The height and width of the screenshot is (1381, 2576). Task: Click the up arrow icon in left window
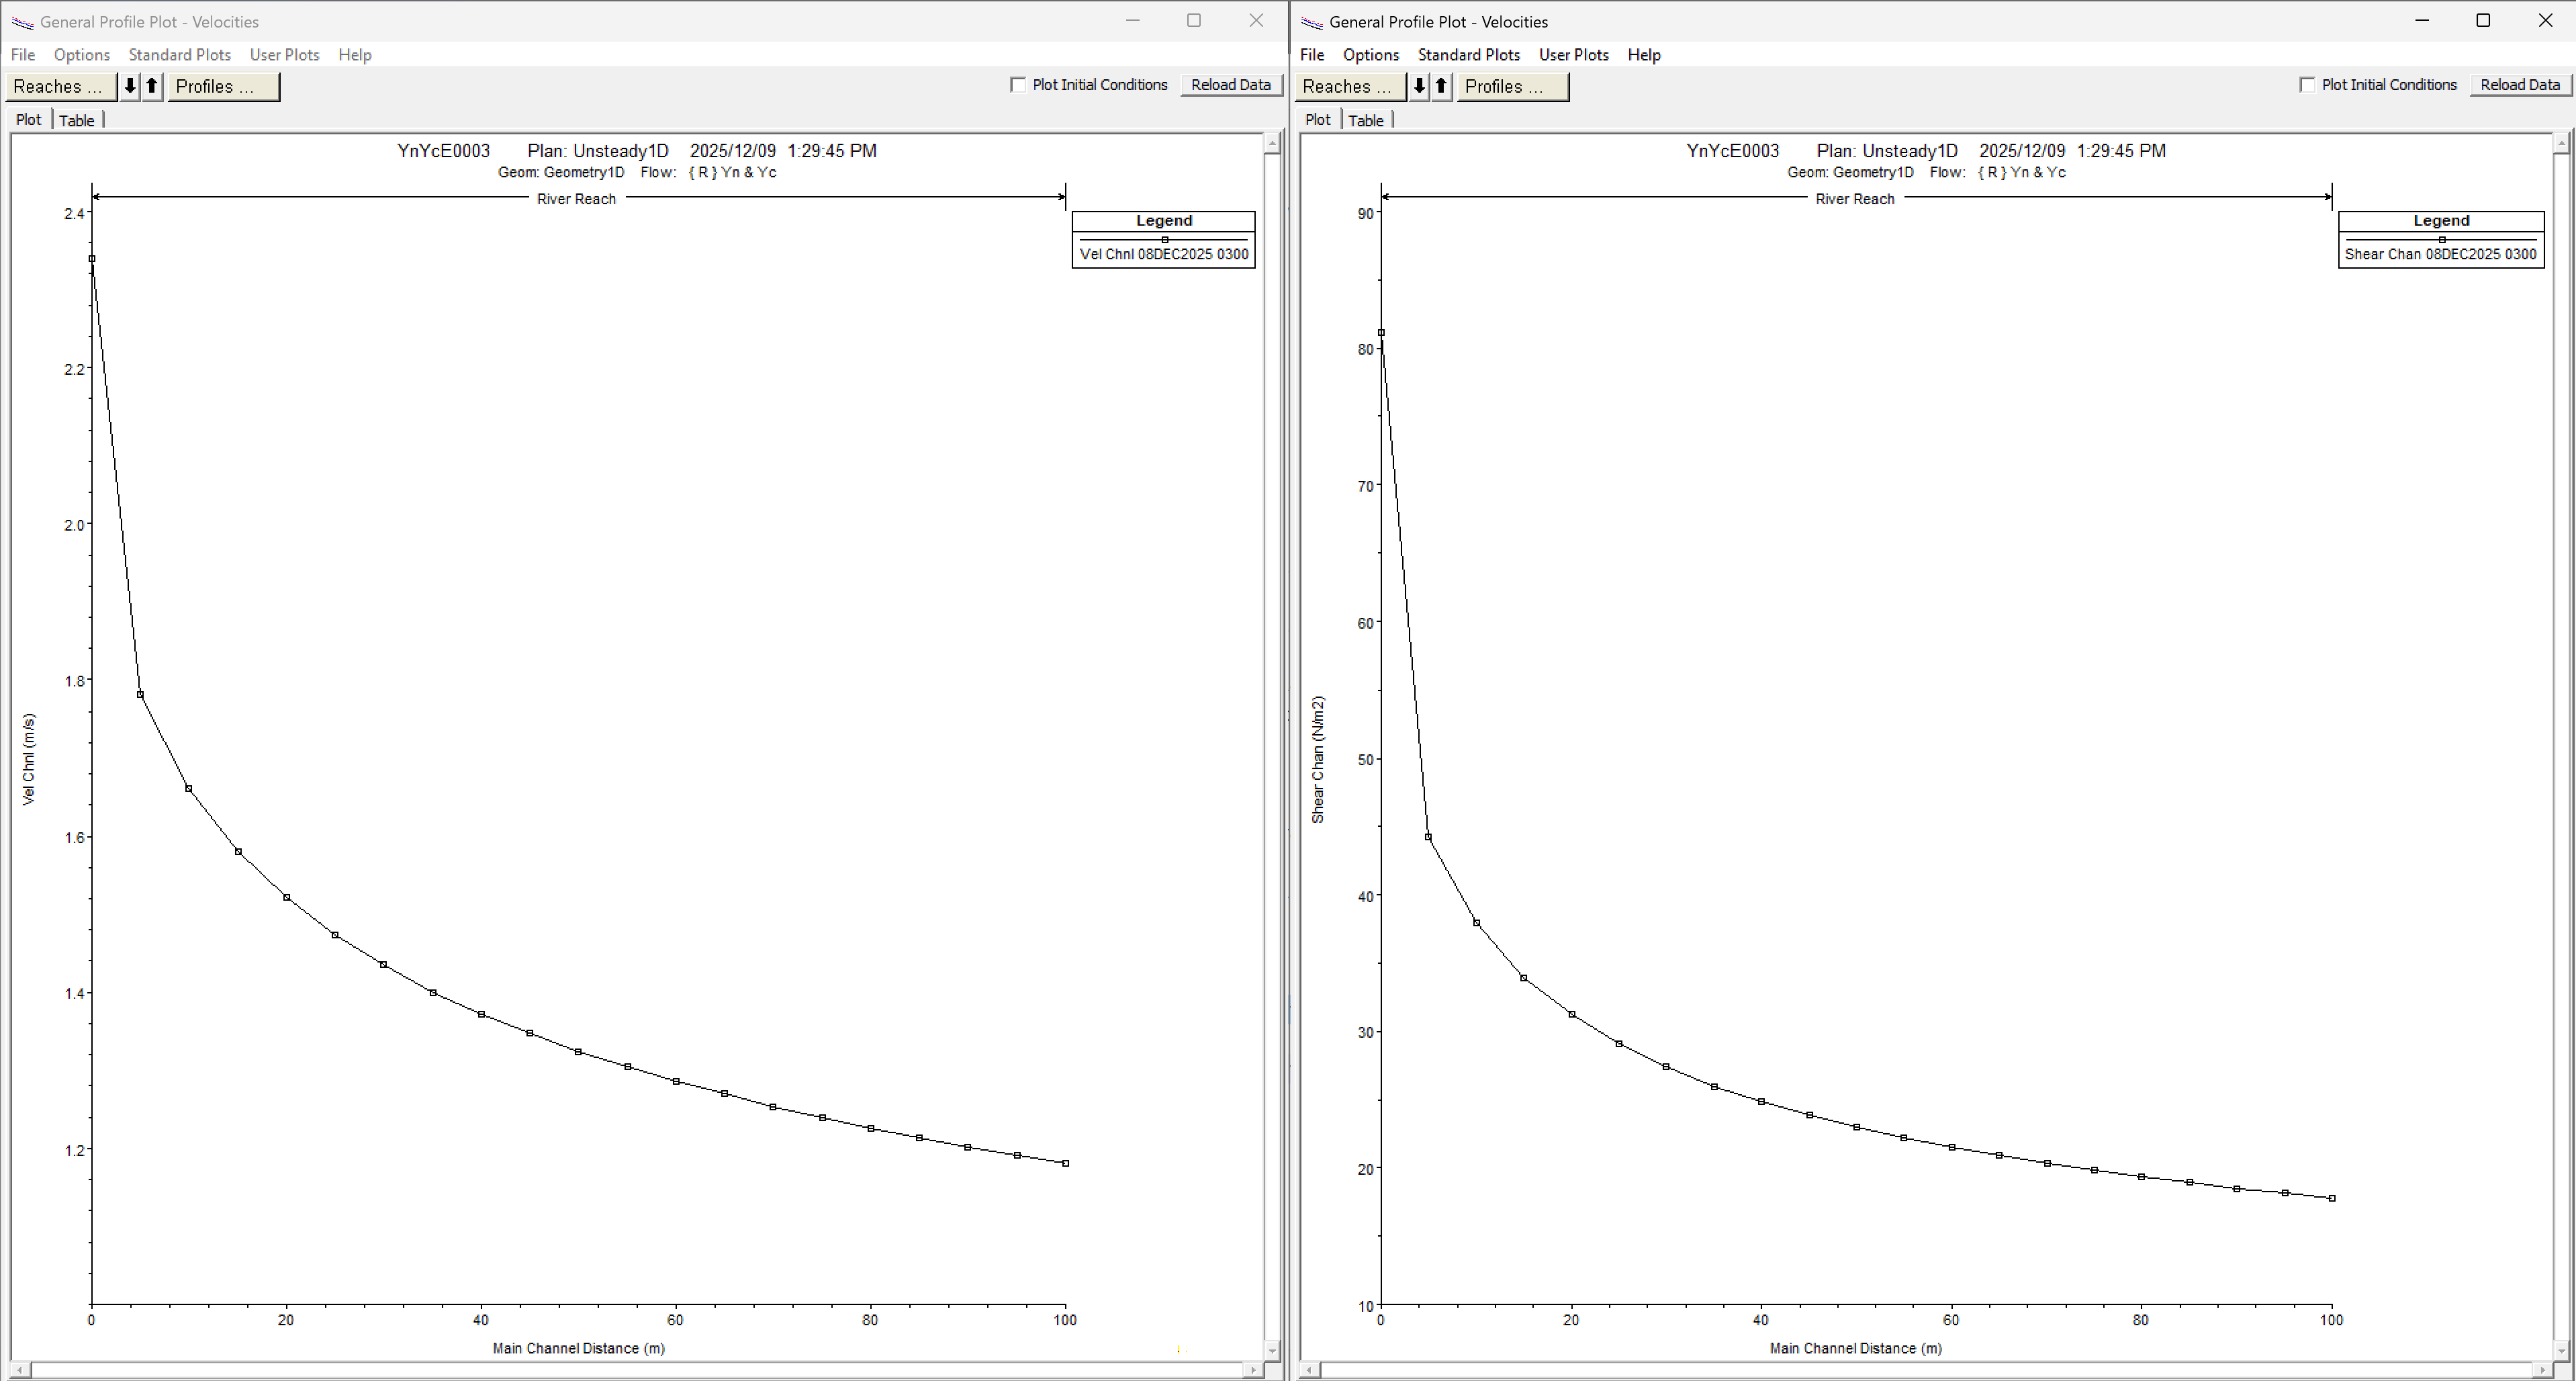click(152, 86)
